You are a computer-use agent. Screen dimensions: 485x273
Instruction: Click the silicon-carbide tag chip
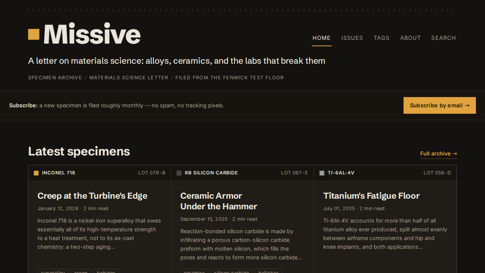coord(232,271)
